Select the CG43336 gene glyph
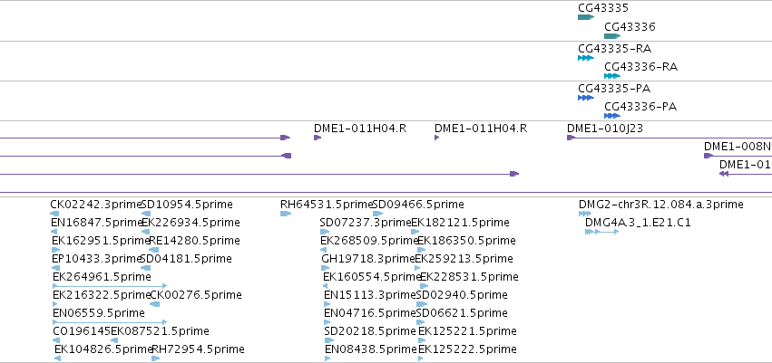 (x=612, y=36)
